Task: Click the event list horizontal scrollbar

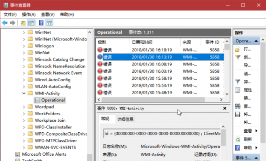Action: (x=153, y=100)
